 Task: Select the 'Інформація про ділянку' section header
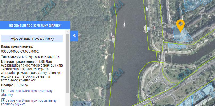(32, 38)
